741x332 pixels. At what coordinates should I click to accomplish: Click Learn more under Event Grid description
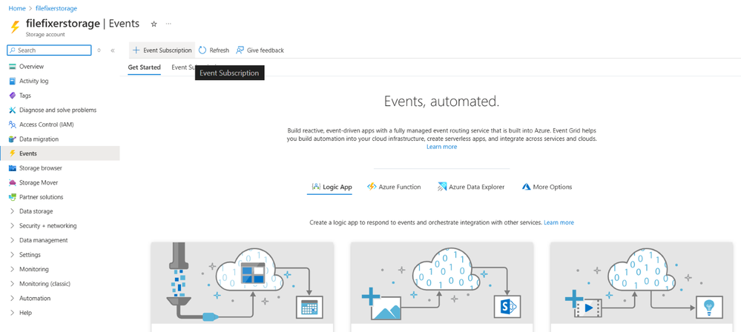(x=441, y=147)
